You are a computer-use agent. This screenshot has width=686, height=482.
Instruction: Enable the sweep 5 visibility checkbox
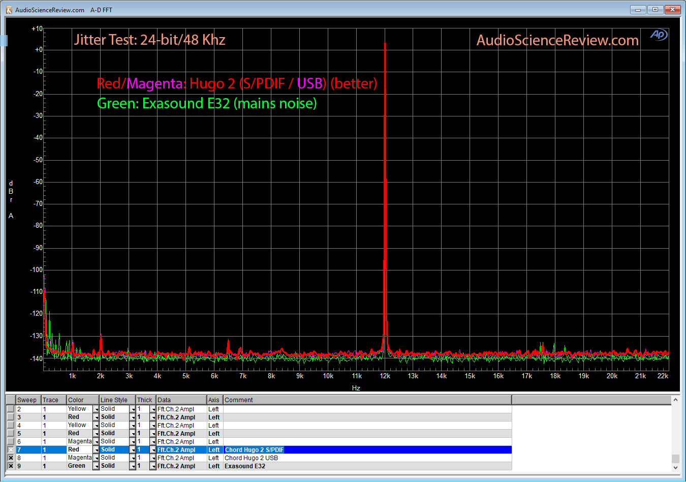pyautogui.click(x=11, y=433)
